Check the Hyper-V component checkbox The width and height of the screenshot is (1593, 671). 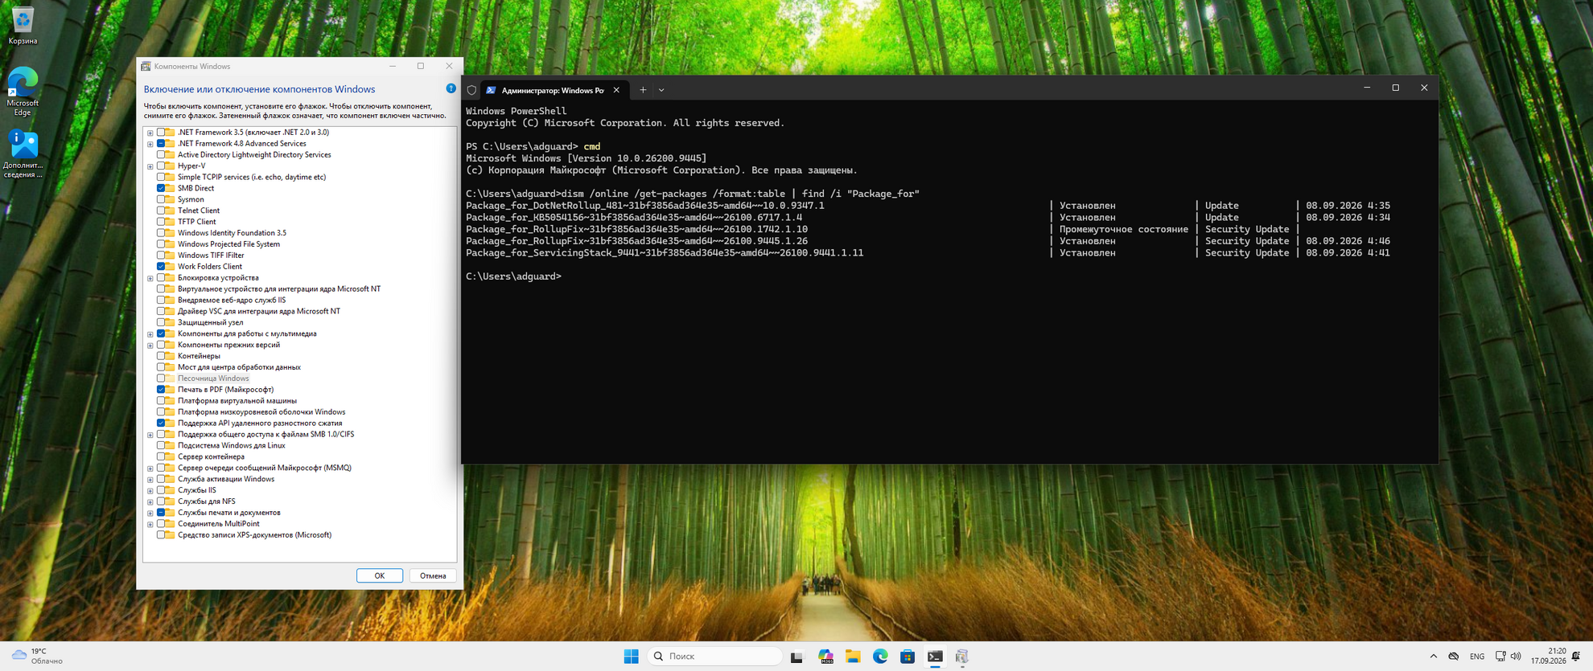pyautogui.click(x=161, y=166)
